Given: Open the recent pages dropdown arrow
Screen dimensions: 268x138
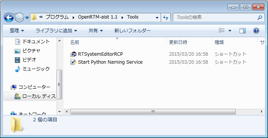Looking at the screenshot, I should click(27, 17).
